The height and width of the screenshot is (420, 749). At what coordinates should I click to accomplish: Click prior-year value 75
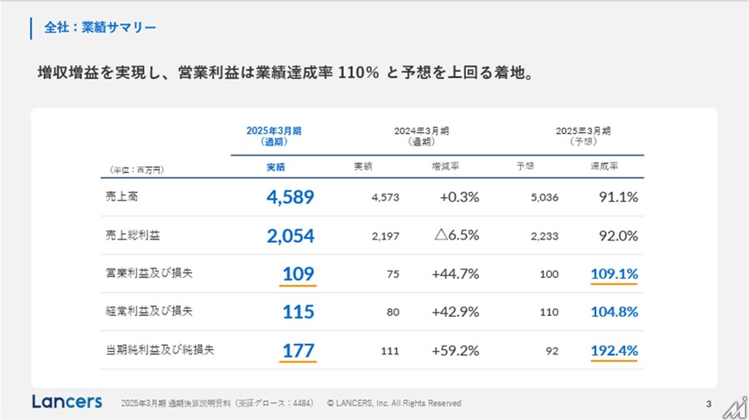(x=393, y=274)
